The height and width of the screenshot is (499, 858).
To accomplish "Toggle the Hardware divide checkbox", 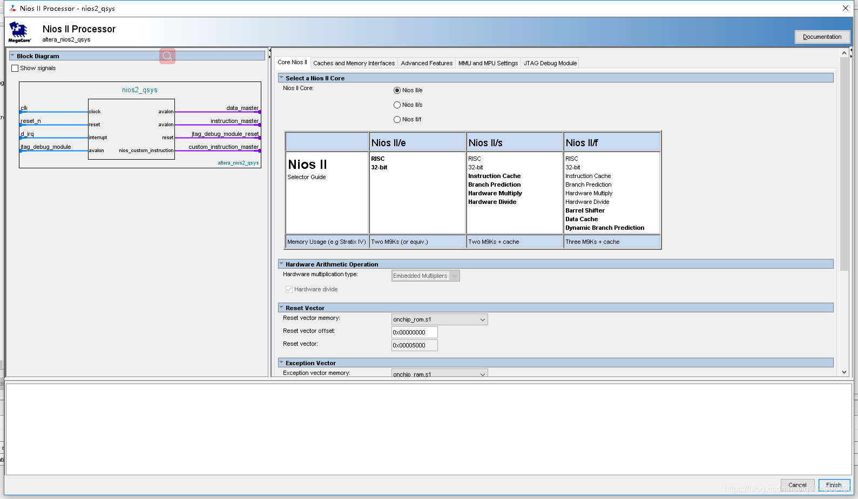I will [289, 290].
